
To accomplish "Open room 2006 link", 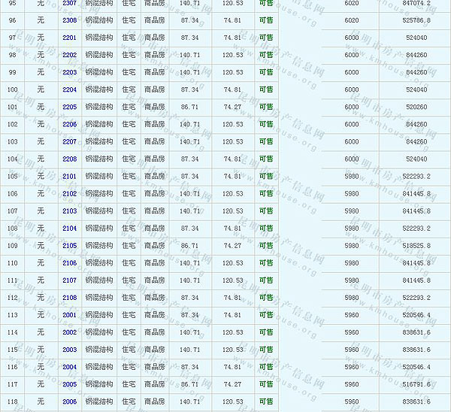I will click(x=69, y=401).
